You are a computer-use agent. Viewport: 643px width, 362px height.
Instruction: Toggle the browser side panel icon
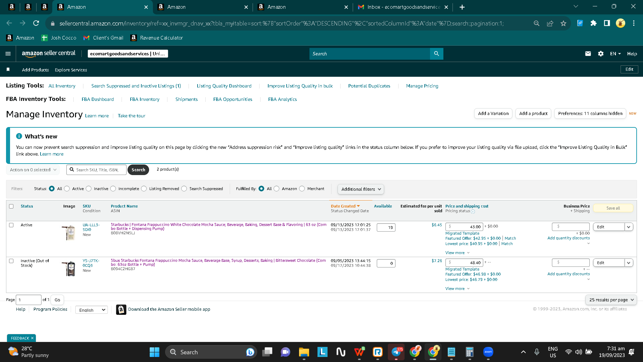pos(607,23)
